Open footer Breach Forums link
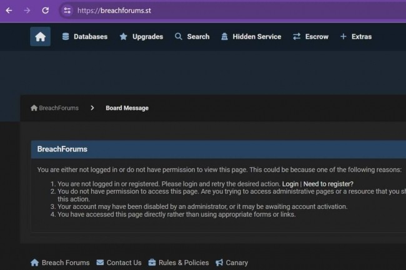 66,263
